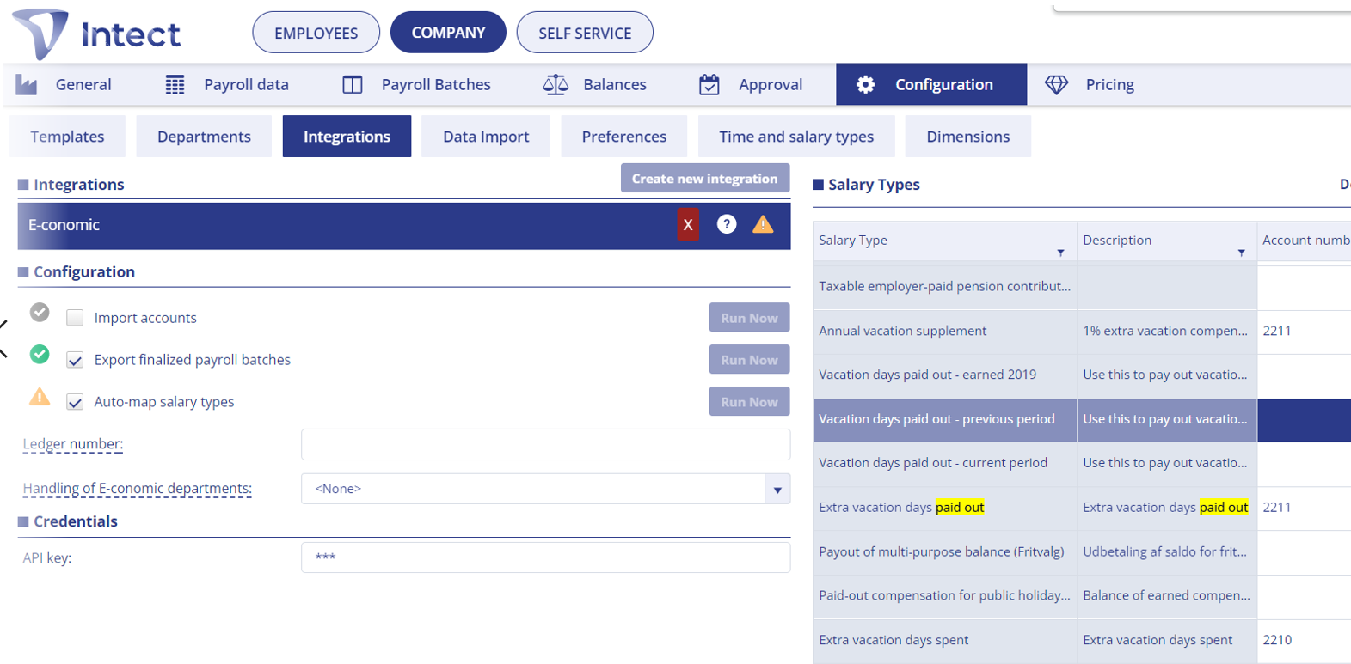Click the red X delete integration icon

[x=688, y=225]
